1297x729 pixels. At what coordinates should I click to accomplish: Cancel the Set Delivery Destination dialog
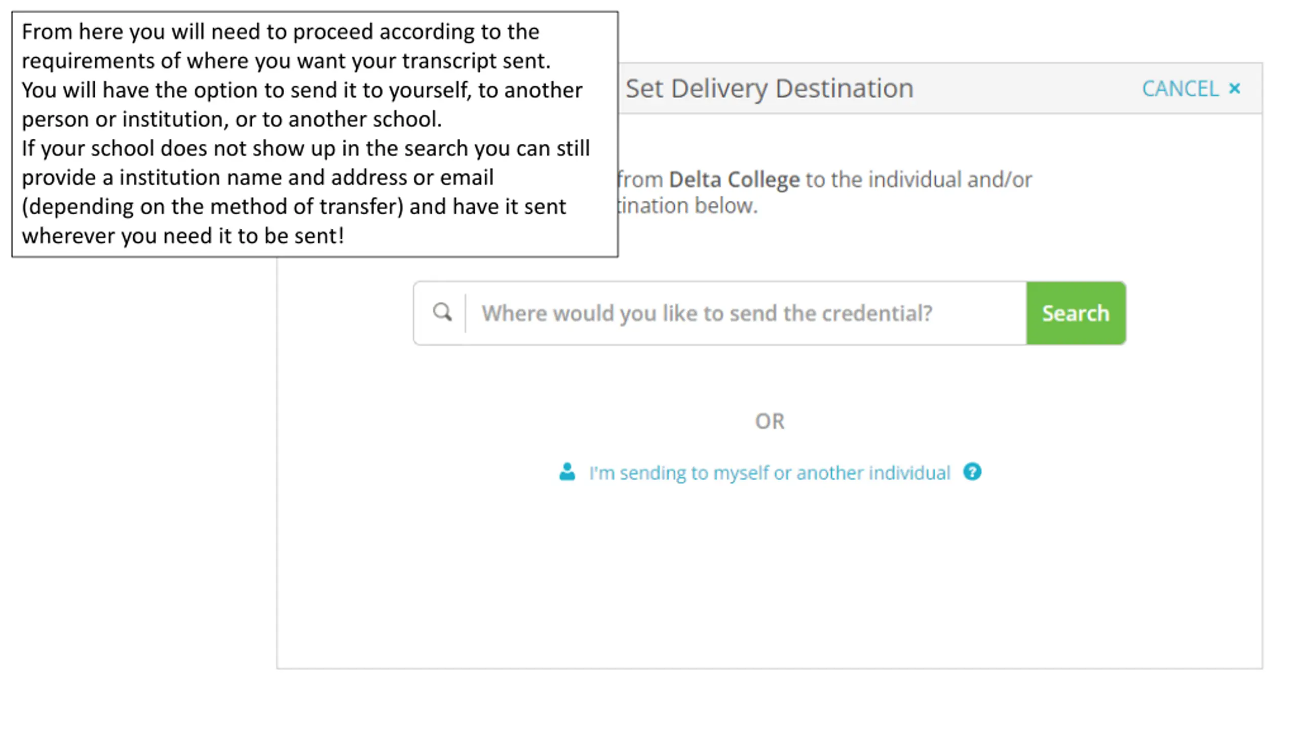coord(1191,89)
